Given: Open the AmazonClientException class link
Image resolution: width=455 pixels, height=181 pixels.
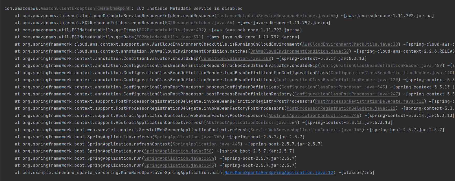Looking at the screenshot, I should pos(68,9).
